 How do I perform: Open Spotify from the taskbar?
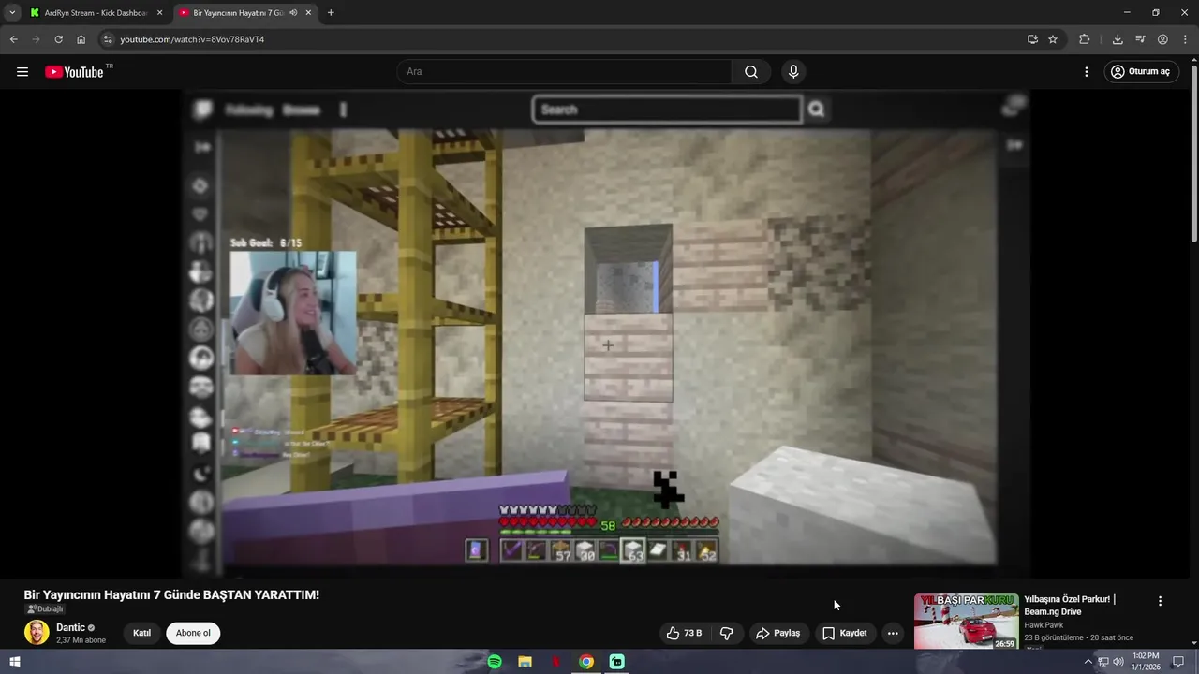click(495, 662)
